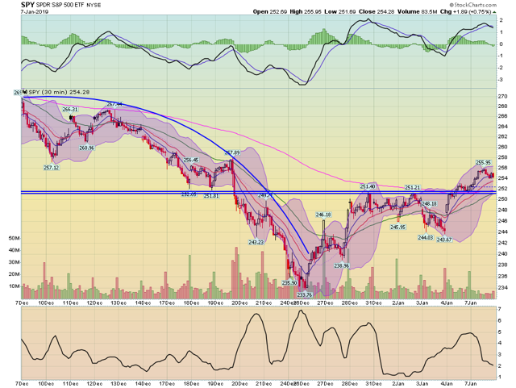Screen dimensions: 516x388
Task: Click the 245.95 price annotation
Action: click(398, 227)
